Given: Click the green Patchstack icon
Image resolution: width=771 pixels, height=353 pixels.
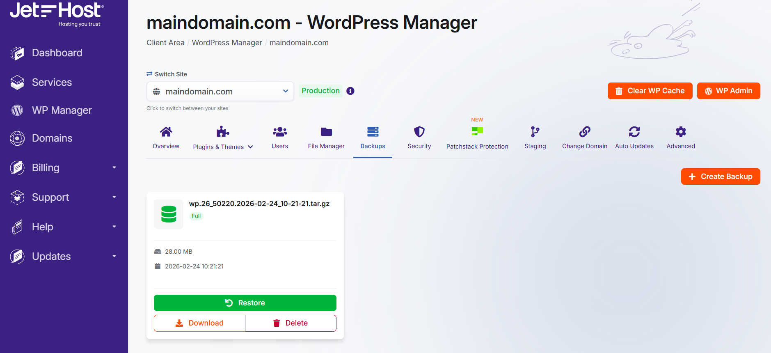Looking at the screenshot, I should coord(477,131).
